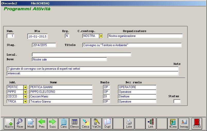Open the 4Crea design tool icon
207x131 pixels.
coord(173,124)
